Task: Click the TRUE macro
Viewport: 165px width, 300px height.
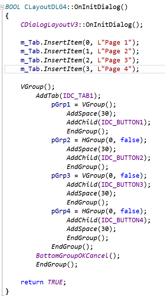Action: [x=55, y=282]
